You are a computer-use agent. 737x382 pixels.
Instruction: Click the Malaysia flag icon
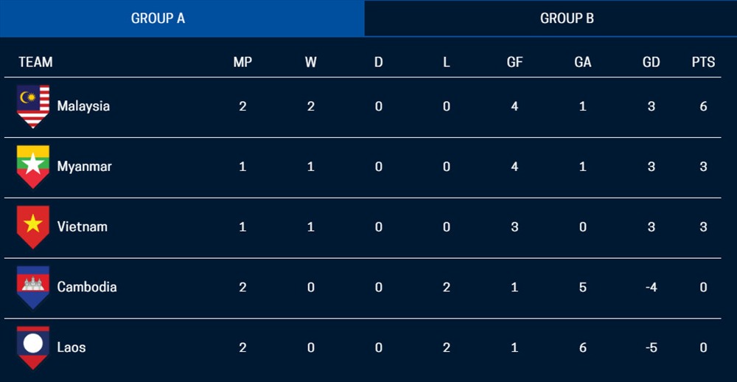33,106
